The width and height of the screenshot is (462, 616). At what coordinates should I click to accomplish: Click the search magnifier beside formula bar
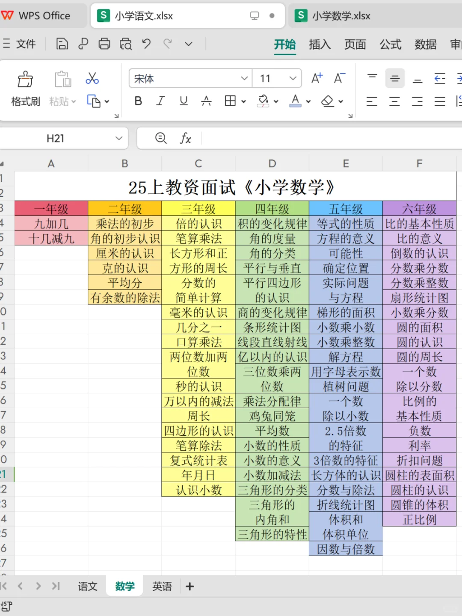[161, 138]
